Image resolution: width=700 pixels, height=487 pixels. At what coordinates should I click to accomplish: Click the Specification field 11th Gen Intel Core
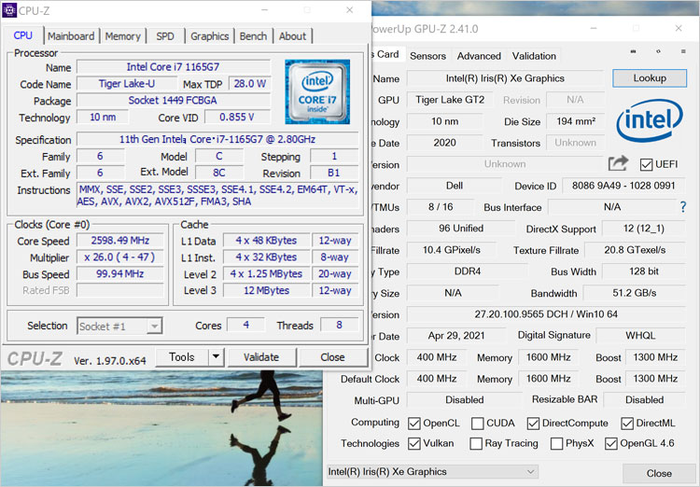point(217,139)
